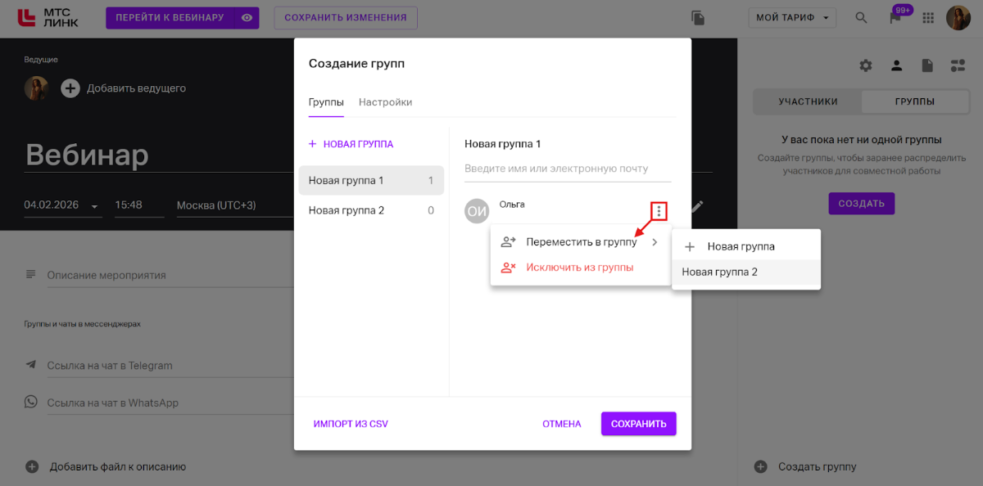The height and width of the screenshot is (486, 983).
Task: Open the apps grid icon
Action: pos(928,18)
